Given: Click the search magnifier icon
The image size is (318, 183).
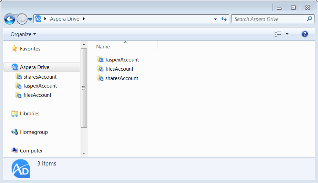Looking at the screenshot, I should tap(309, 19).
